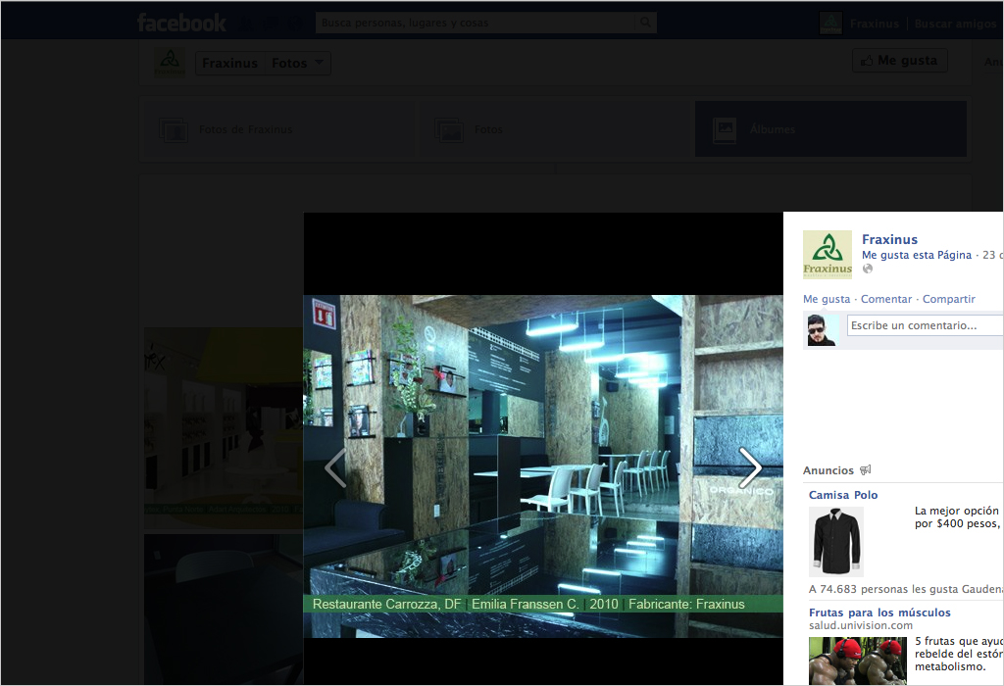Image resolution: width=1004 pixels, height=686 pixels.
Task: Open the Fraxinus logo in the photo sidebar
Action: pos(828,255)
